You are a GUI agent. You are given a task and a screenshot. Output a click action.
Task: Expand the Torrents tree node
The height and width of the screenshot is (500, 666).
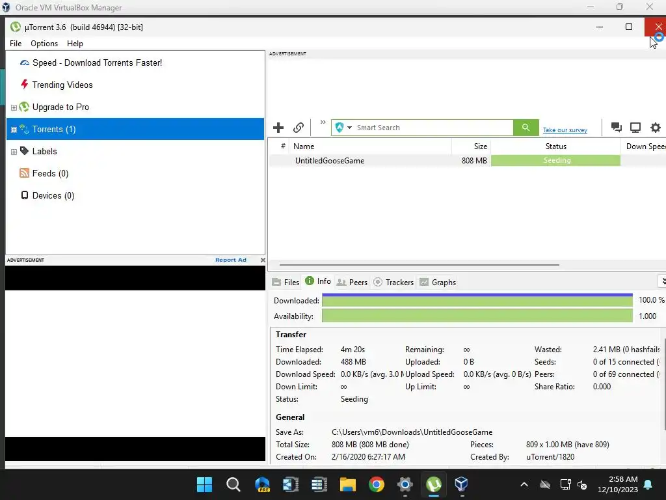pyautogui.click(x=14, y=130)
